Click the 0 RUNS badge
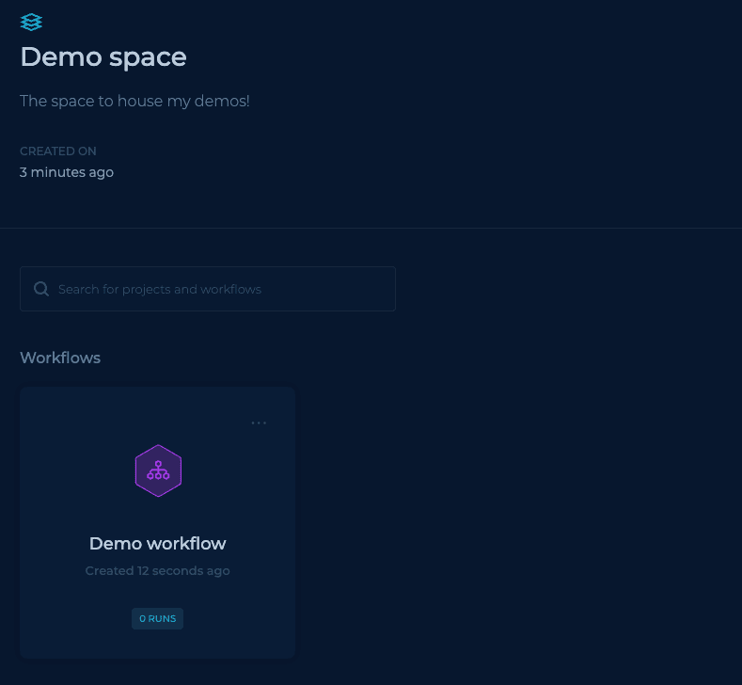Image resolution: width=742 pixels, height=685 pixels. click(158, 619)
